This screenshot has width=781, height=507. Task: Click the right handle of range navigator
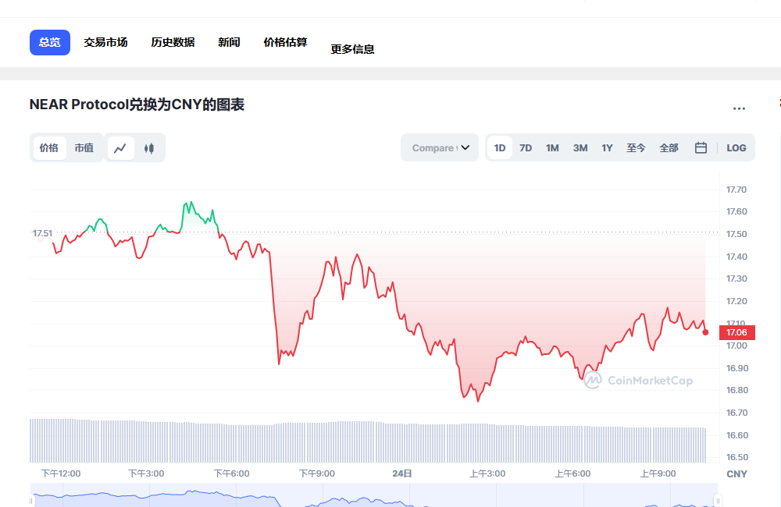718,500
